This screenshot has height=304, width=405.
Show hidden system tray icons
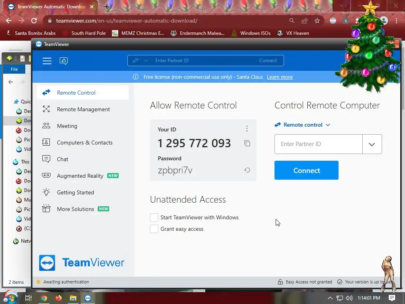pos(330,298)
